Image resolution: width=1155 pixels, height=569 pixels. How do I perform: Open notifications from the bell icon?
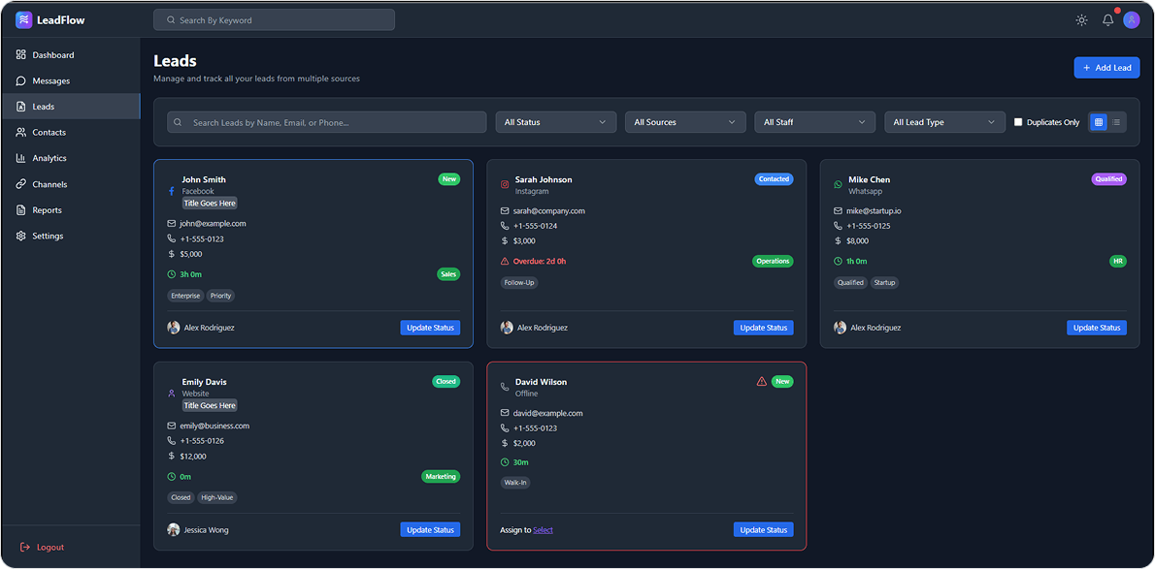click(x=1106, y=19)
